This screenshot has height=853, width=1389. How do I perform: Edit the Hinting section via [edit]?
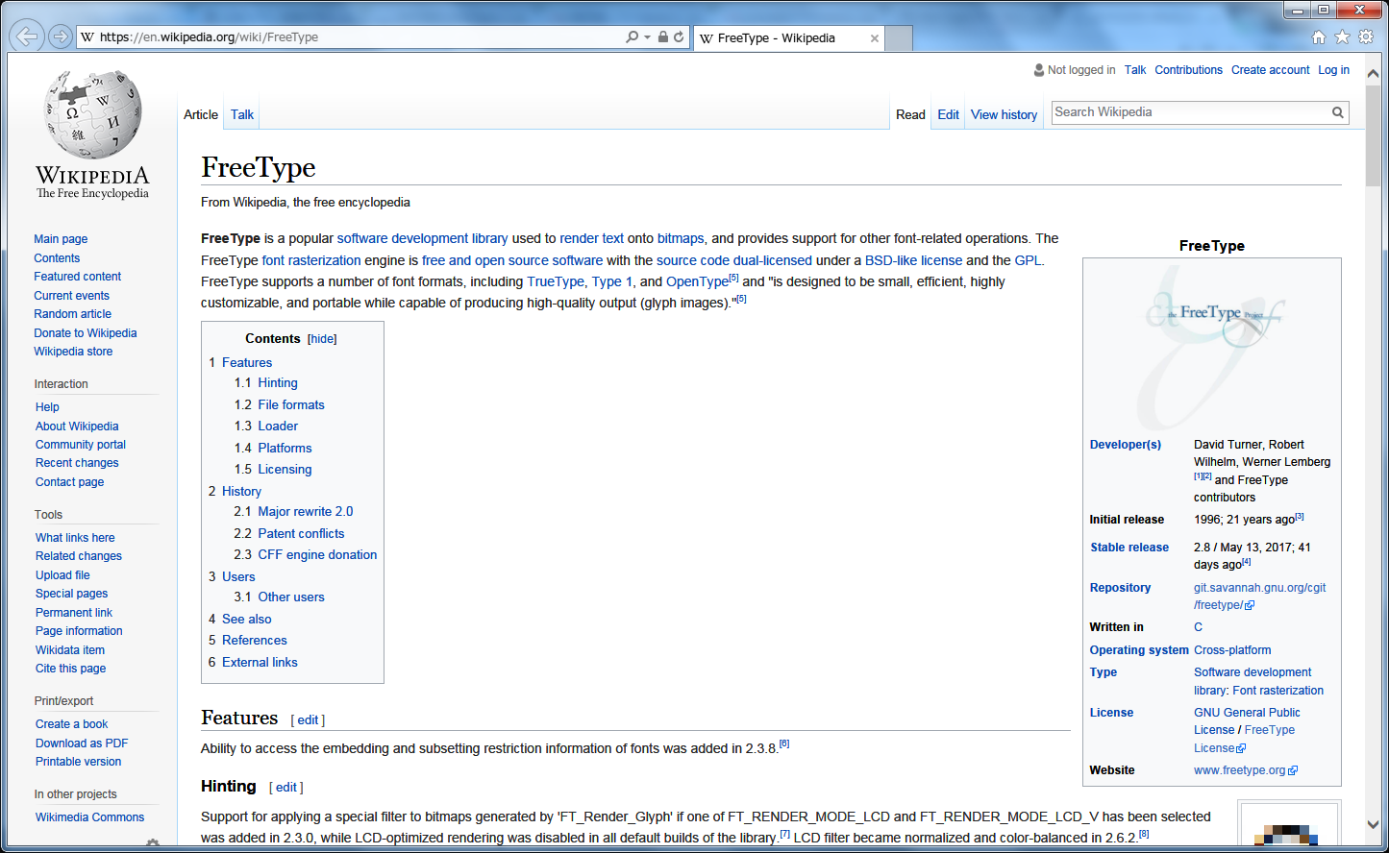pos(286,788)
